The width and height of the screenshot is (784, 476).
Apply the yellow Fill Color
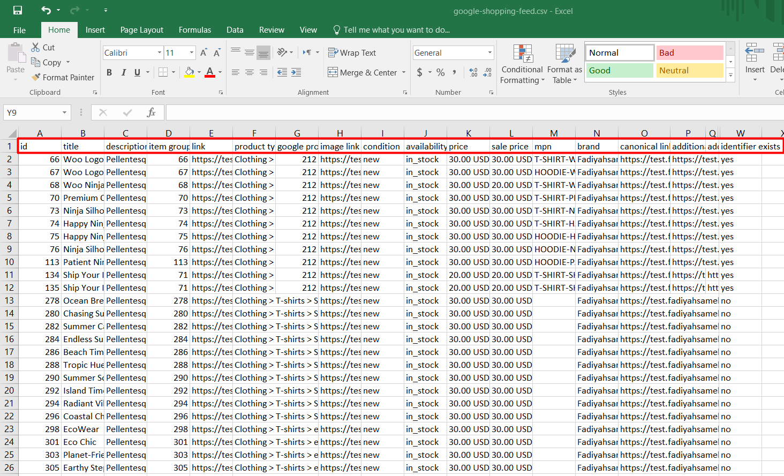point(189,72)
